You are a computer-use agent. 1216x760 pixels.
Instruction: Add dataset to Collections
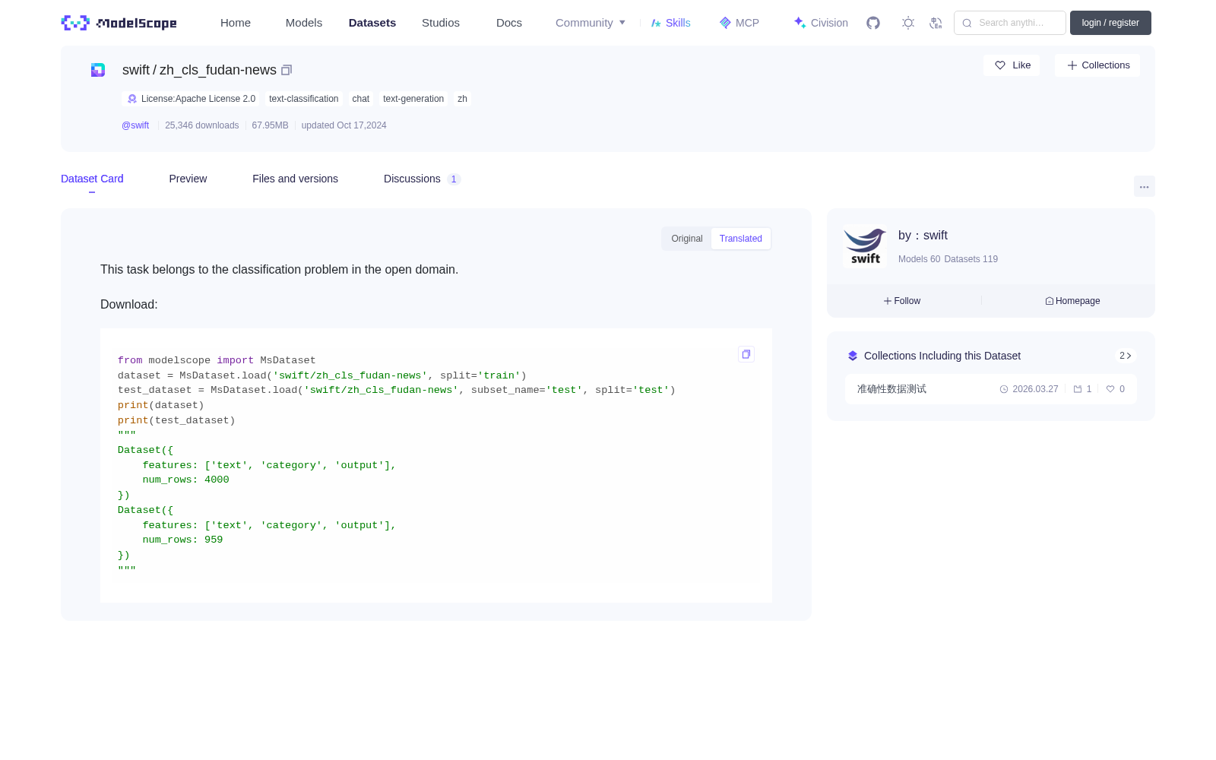1097,65
